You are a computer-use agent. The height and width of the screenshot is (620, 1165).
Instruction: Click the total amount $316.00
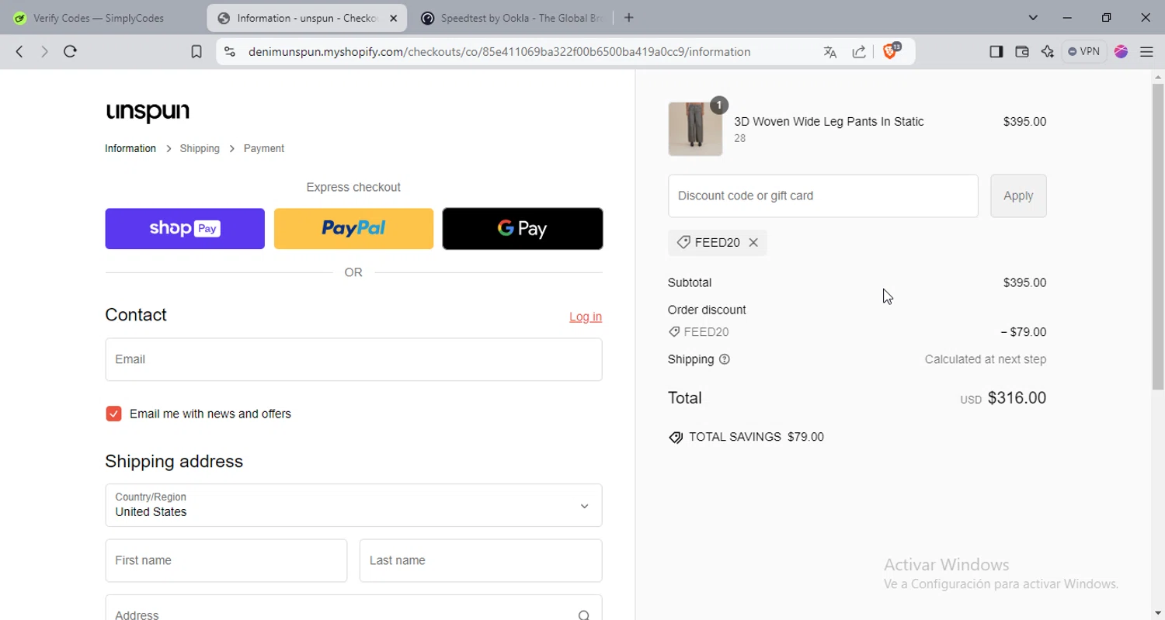[x=1017, y=398]
